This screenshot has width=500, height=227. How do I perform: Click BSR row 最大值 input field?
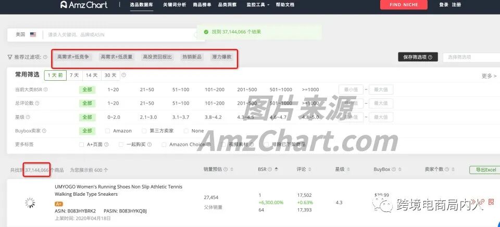click(x=381, y=90)
